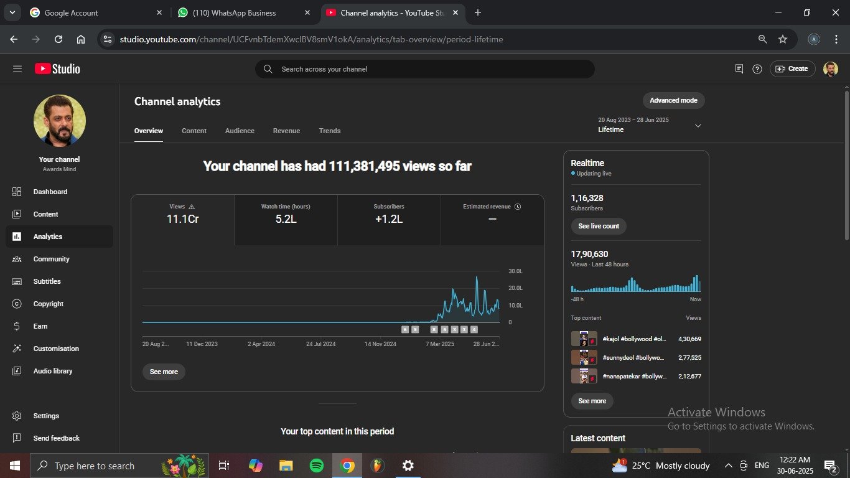Click the Customisation wand icon in sidebar
Screen dimensions: 850x478
pos(17,349)
